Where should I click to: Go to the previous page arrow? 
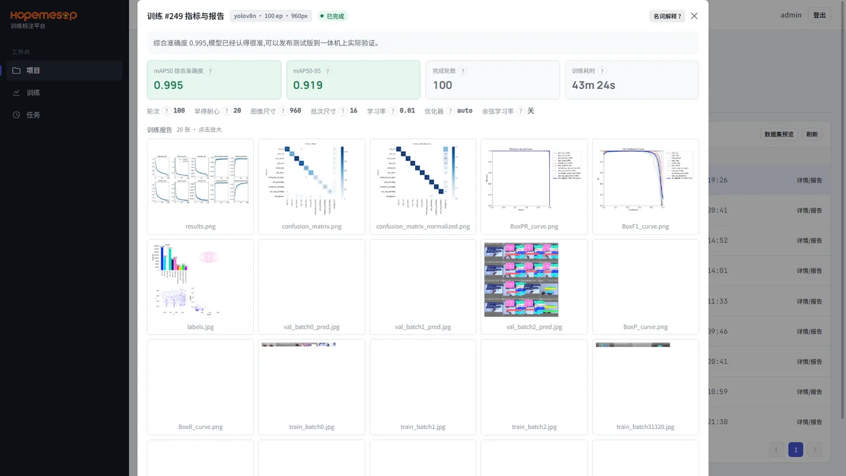click(777, 449)
